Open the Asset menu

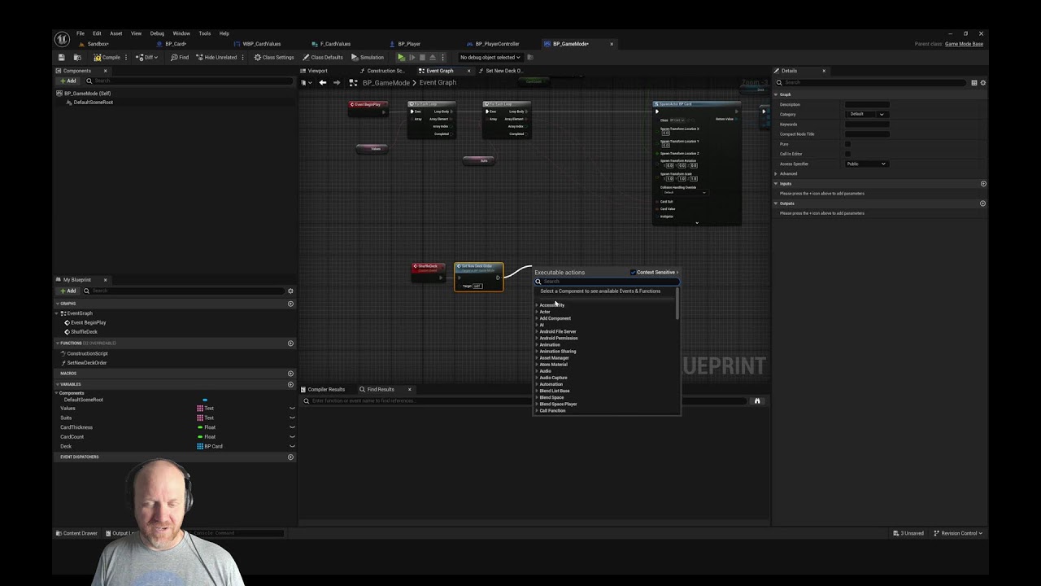[116, 33]
